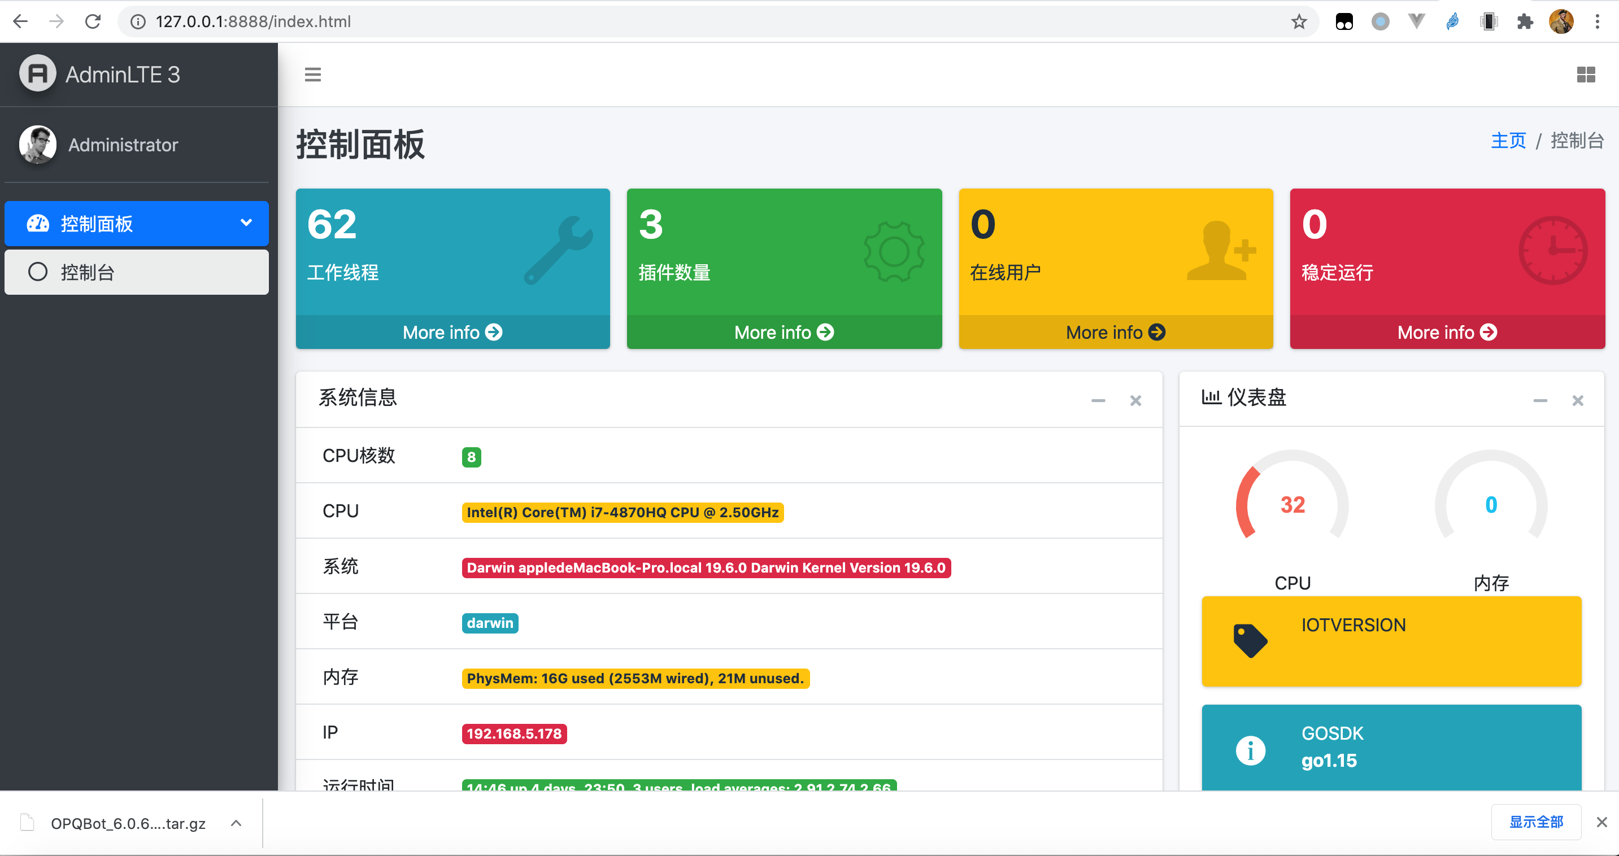Go to 主页 breadcrumb link
The width and height of the screenshot is (1619, 856).
[1508, 140]
